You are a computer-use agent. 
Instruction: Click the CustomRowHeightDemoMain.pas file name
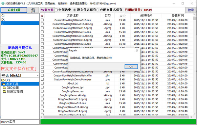(x=73, y=79)
